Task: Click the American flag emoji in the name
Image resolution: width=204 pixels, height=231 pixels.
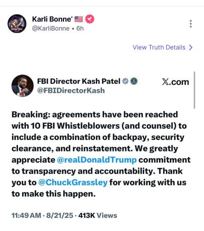Action: tap(79, 19)
